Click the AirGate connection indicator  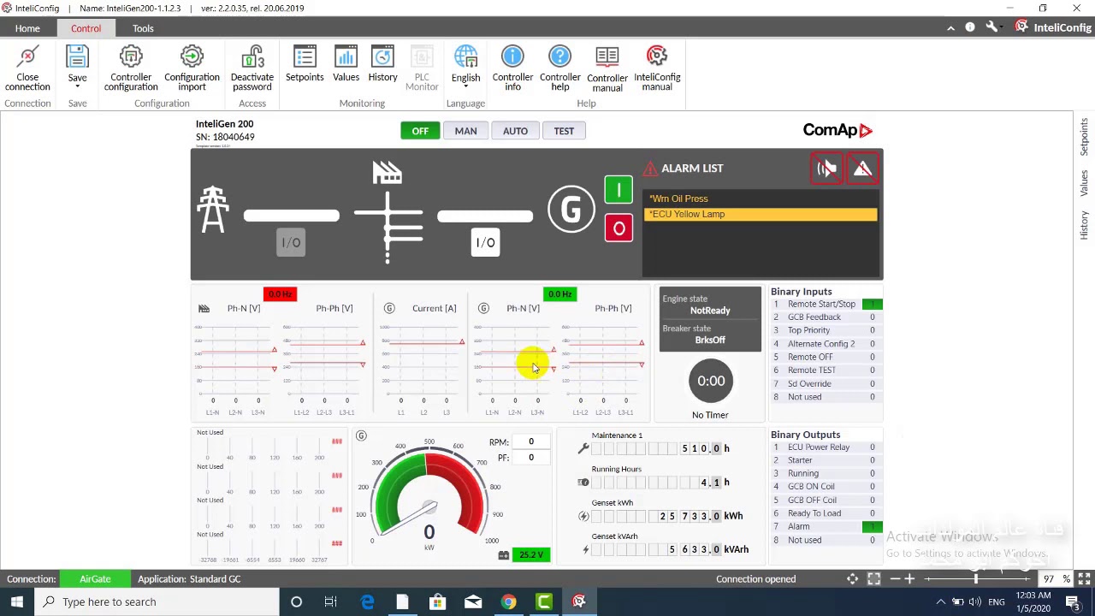point(95,579)
